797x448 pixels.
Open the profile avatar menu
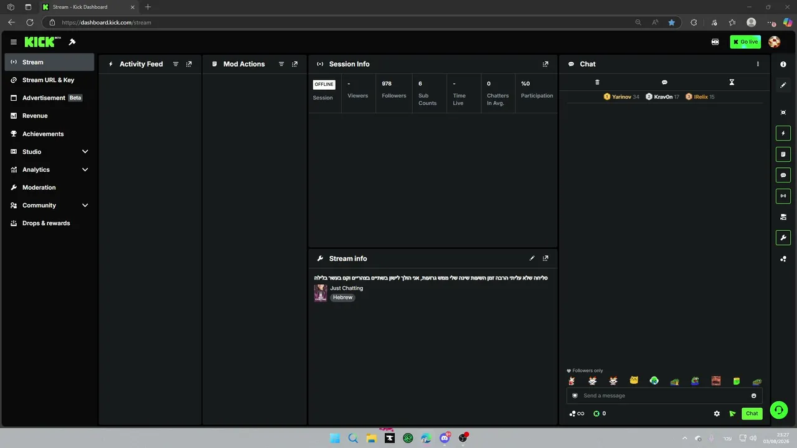775,42
